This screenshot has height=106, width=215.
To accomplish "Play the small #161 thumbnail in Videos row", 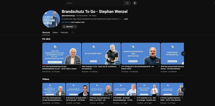I will coord(54,89).
